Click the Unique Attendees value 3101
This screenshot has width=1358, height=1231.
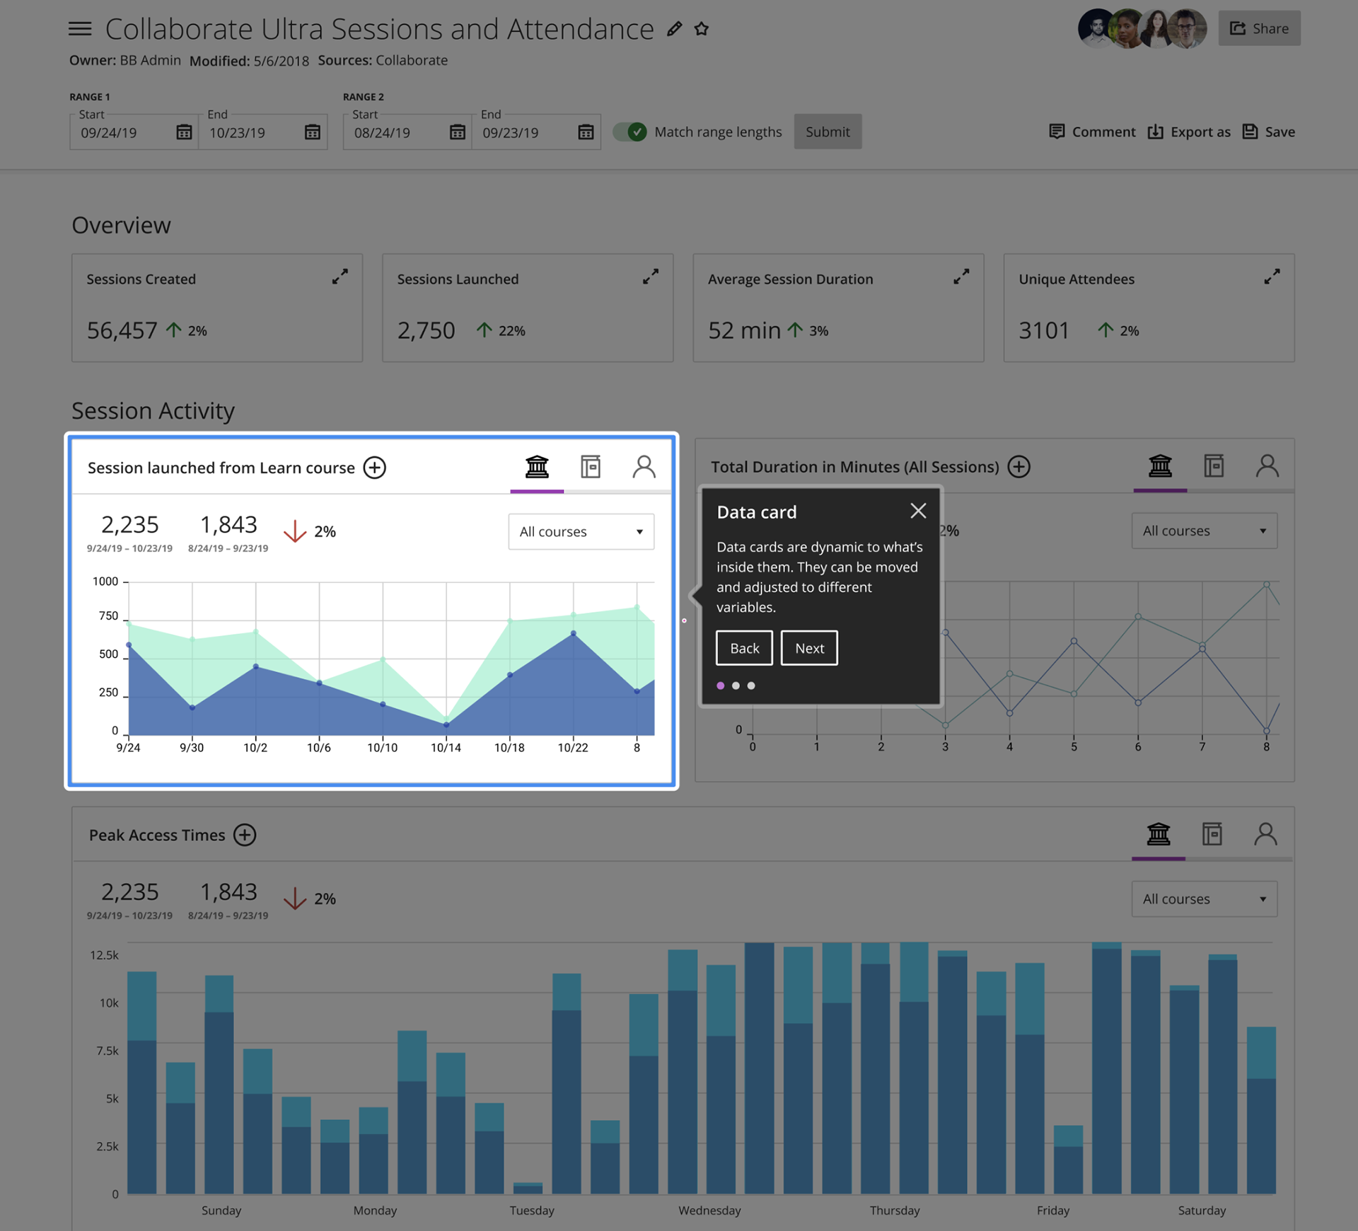(1044, 330)
